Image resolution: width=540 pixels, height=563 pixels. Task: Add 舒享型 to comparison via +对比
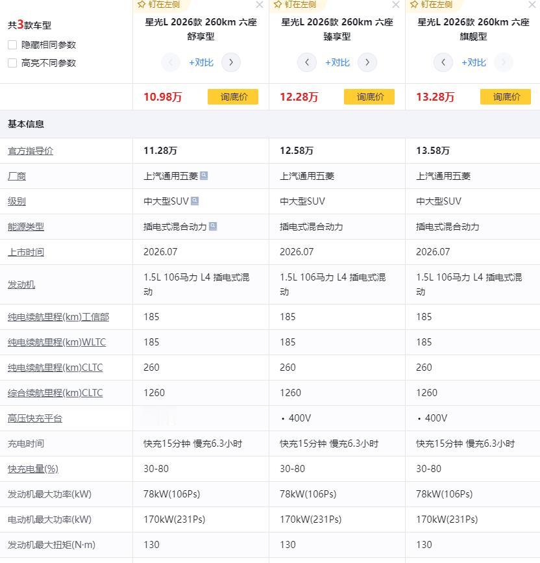201,62
